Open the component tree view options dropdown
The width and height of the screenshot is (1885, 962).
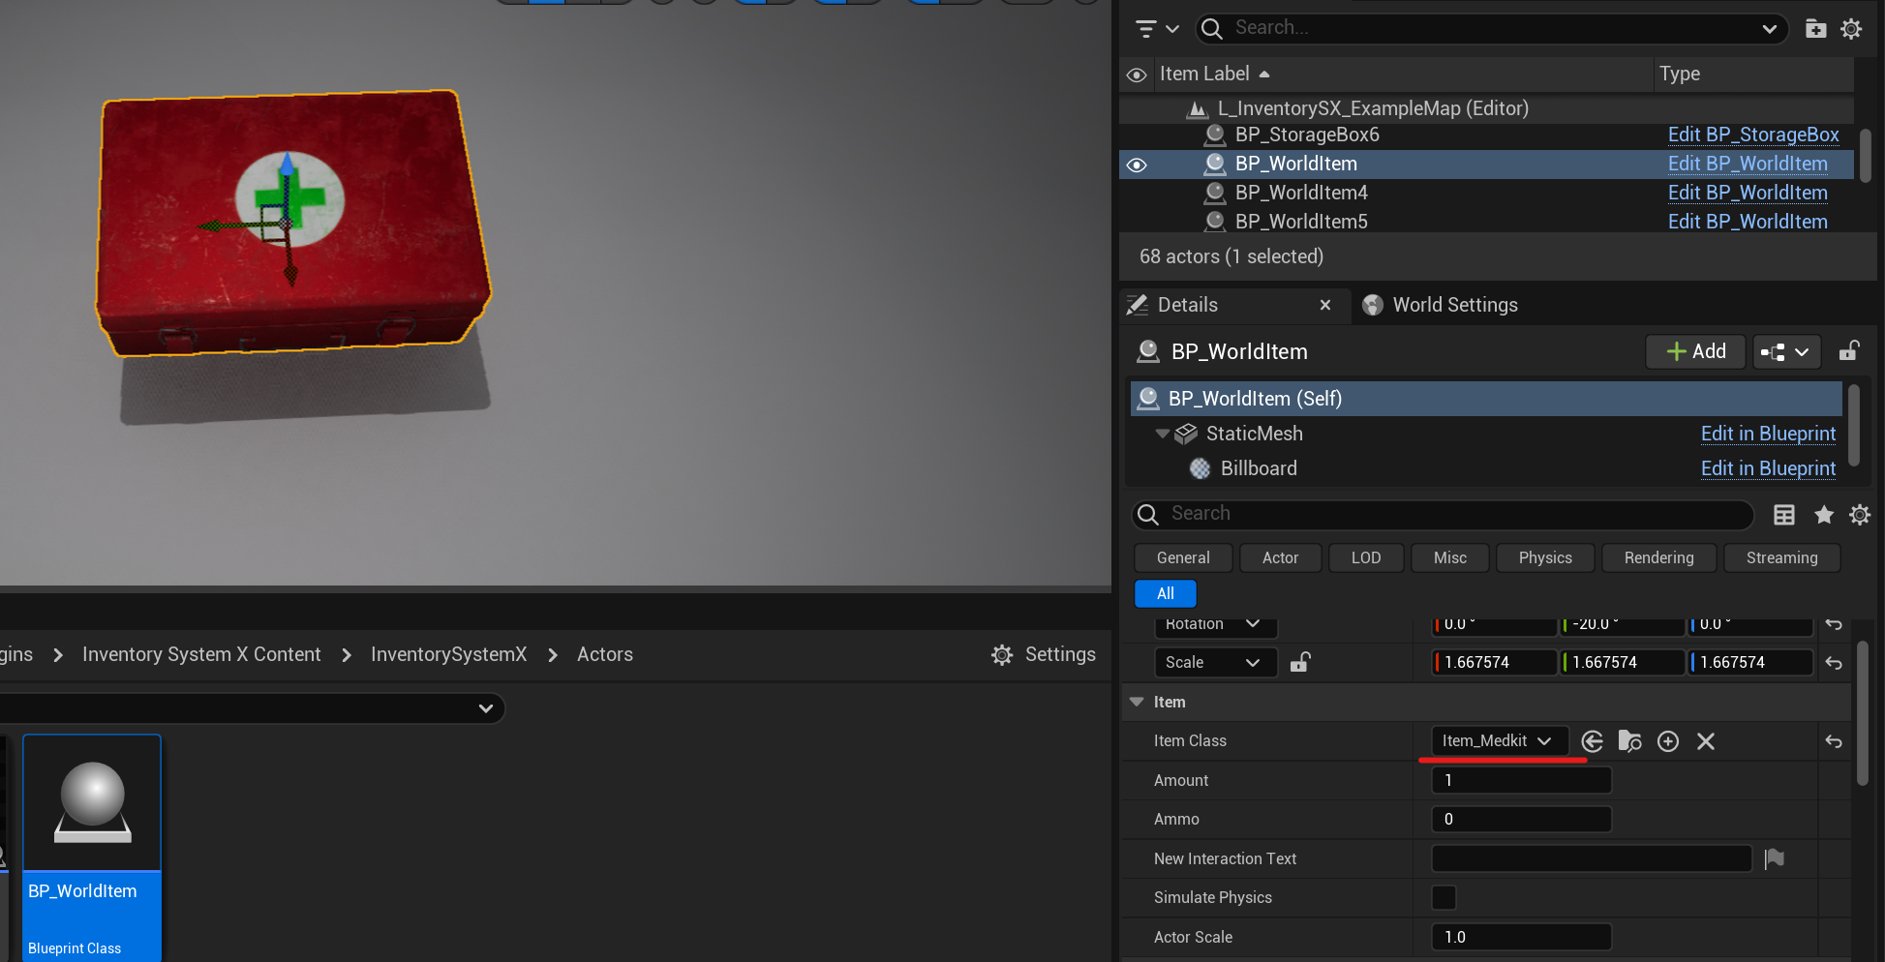[1786, 352]
